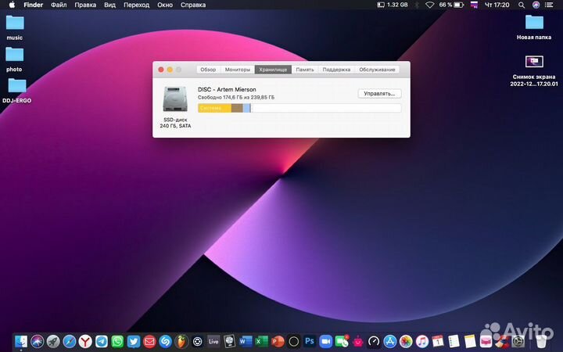Click memory monitor 1.32 GB menu bar item

pos(393,5)
